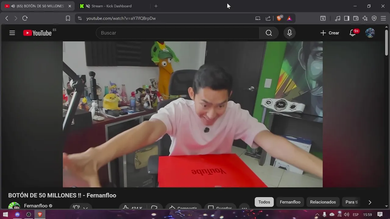390x219 pixels.
Task: Mute the audio icon on YouTube tab
Action: tap(13, 6)
